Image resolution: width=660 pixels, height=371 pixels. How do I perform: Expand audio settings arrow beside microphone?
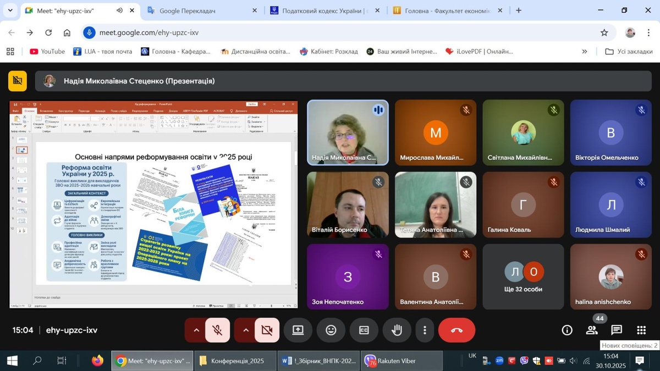196,330
